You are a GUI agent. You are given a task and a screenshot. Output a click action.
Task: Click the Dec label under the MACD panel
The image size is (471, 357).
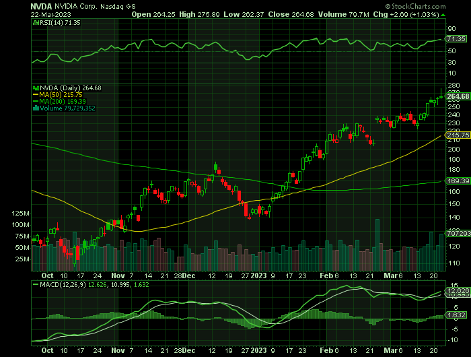(188, 351)
